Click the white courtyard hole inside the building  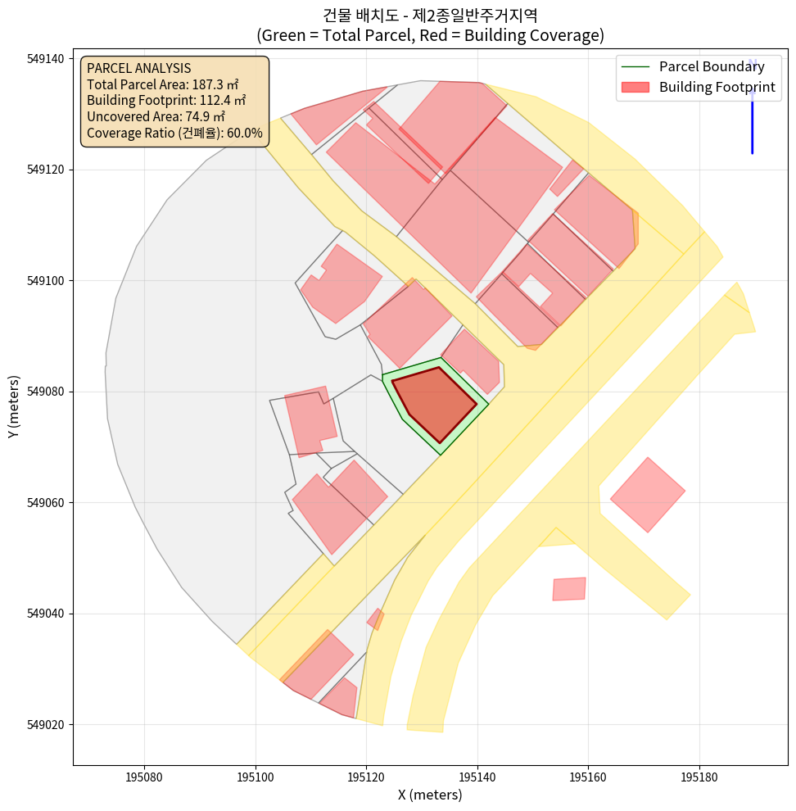tap(536, 288)
